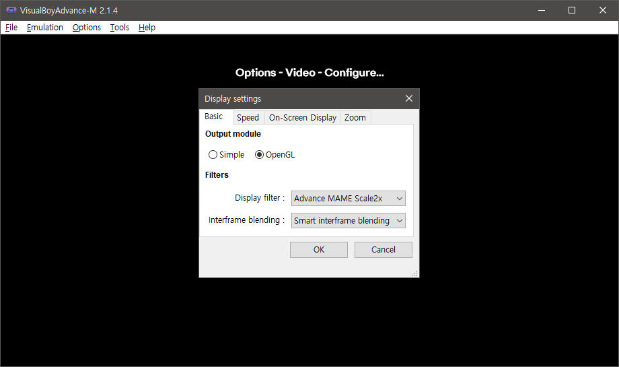This screenshot has height=367, width=619.
Task: Click the Output module heading
Action: pos(233,134)
